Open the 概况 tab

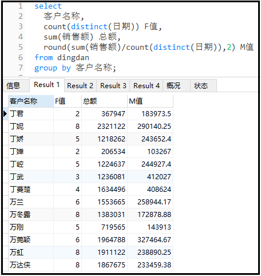coord(176,86)
